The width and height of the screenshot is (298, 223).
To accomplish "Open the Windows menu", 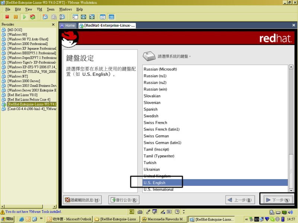I will [x=66, y=9].
